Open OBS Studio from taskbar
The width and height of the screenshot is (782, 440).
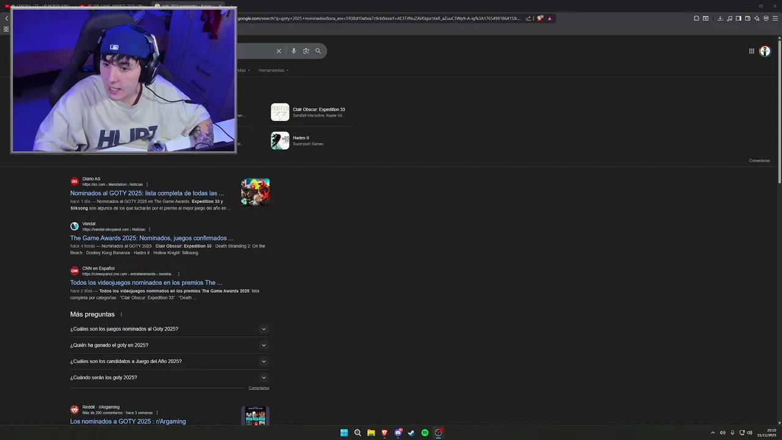click(438, 433)
